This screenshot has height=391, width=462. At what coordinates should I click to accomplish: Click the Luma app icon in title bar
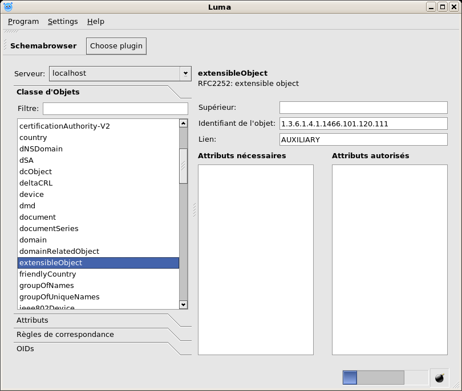coord(9,7)
